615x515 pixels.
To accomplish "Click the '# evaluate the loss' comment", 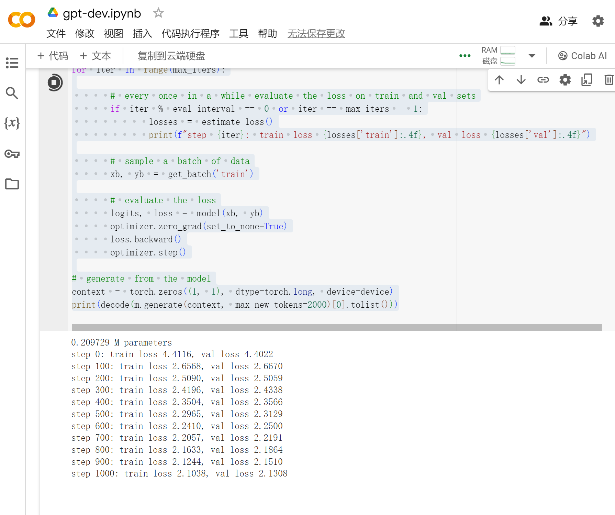I will 163,200.
